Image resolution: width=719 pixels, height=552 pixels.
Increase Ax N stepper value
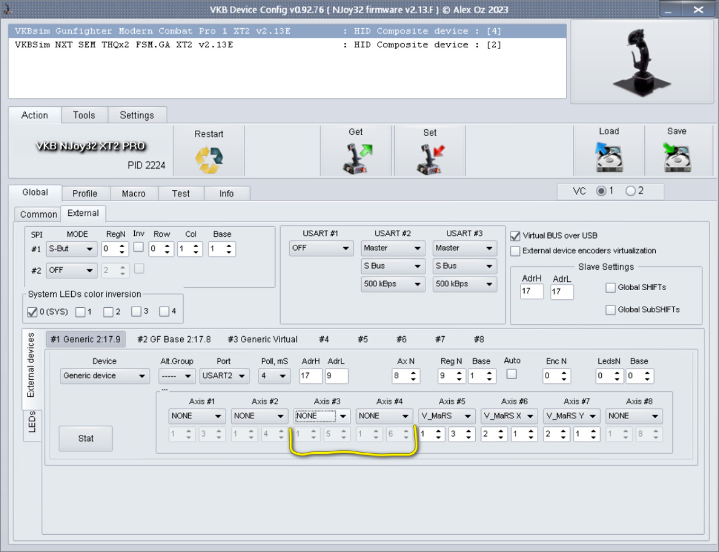pyautogui.click(x=414, y=372)
